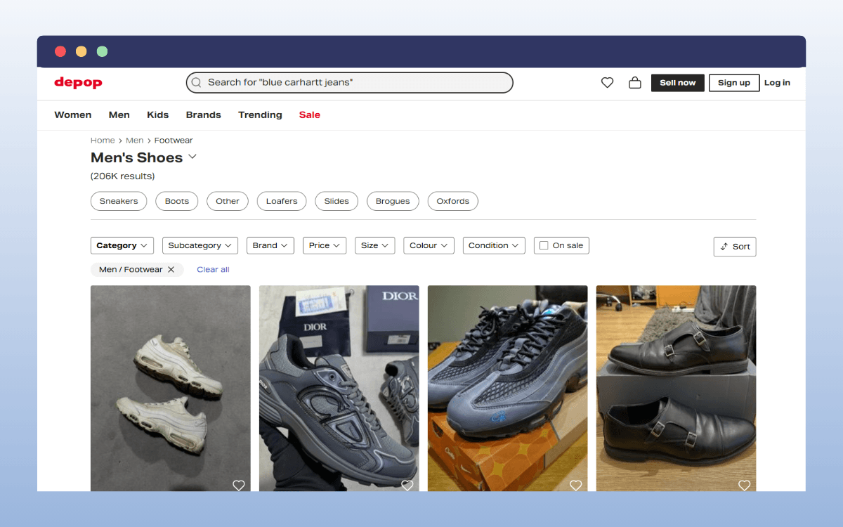Click the sort arrows icon on the Sort button

pyautogui.click(x=724, y=247)
